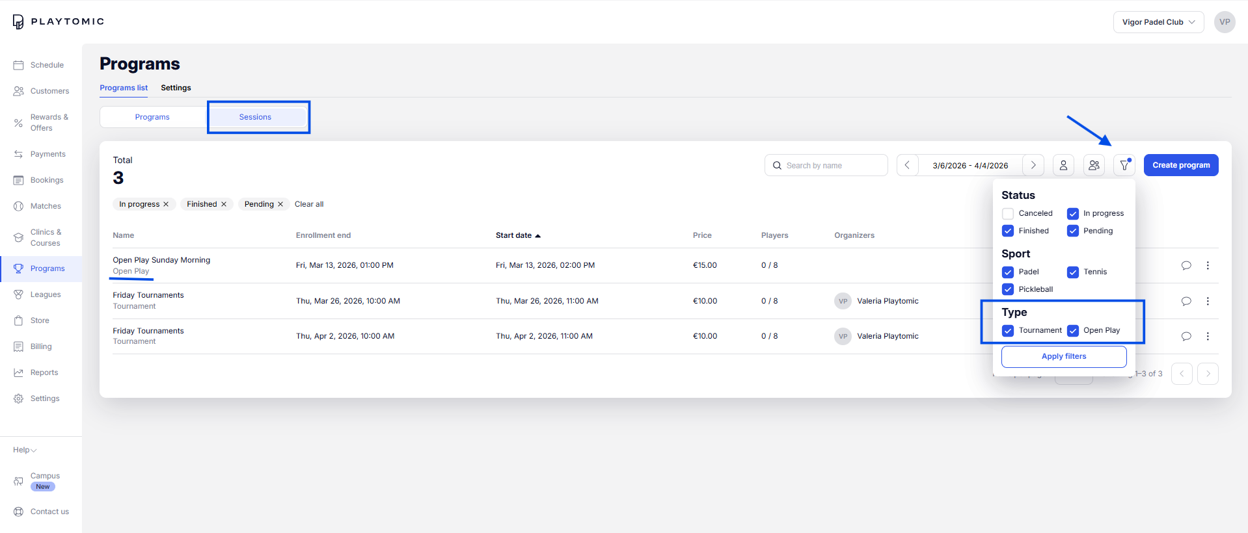Viewport: 1248px width, 533px height.
Task: Click the group organizers filter icon
Action: [1094, 165]
